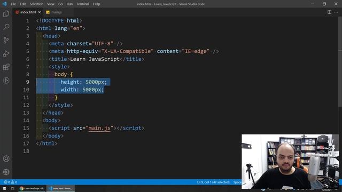Click the 'body {' CSS selector
The height and width of the screenshot is (192, 342).
pyautogui.click(x=64, y=74)
